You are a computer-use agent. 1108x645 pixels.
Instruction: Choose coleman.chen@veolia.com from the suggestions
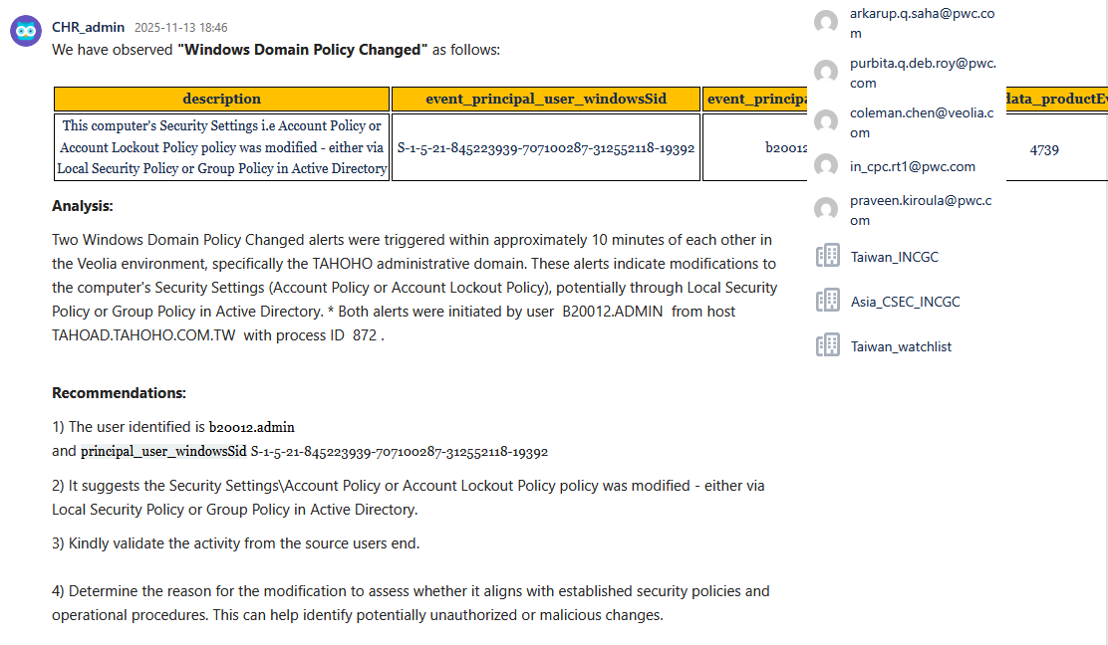[x=921, y=122]
